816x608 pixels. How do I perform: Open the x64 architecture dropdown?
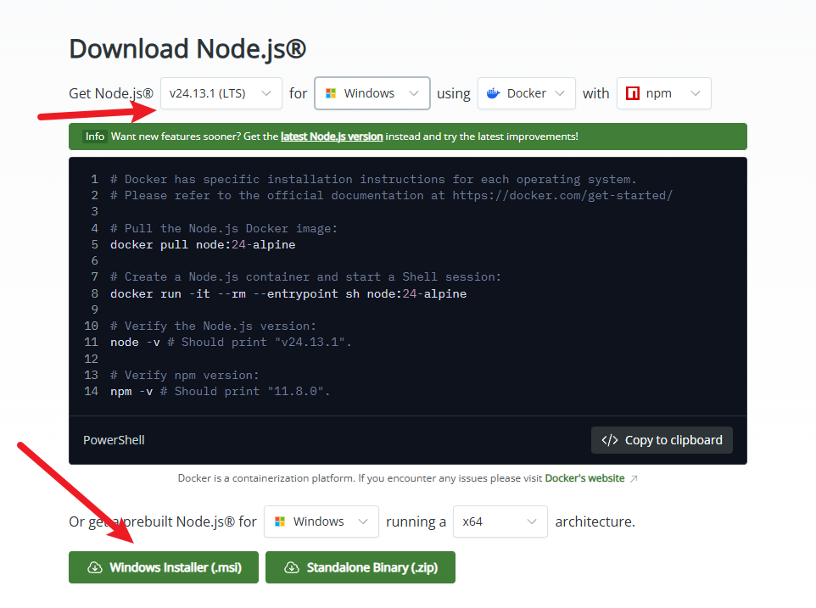click(x=500, y=522)
